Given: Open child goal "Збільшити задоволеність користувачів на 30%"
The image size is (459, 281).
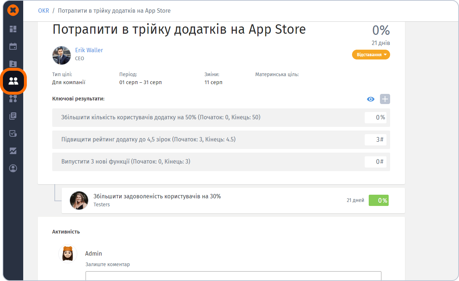Looking at the screenshot, I should pyautogui.click(x=157, y=197).
